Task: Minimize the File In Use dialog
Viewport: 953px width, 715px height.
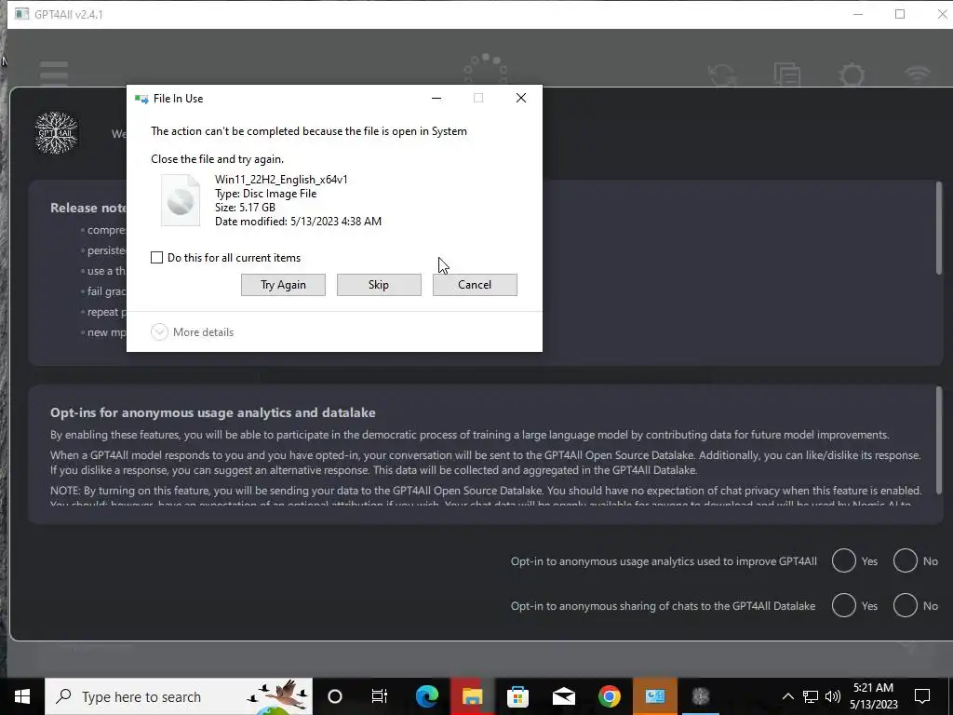Action: (x=436, y=98)
